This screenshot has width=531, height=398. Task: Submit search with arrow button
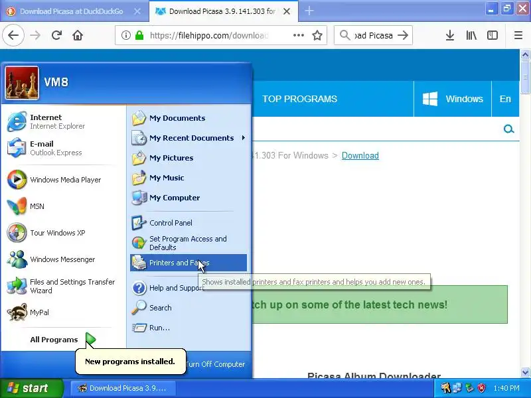point(403,35)
